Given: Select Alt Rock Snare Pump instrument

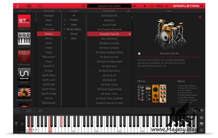Looking at the screenshot, I should pos(109,89).
